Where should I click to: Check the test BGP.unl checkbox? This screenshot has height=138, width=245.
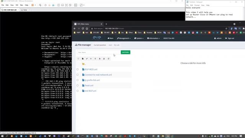click(x=77, y=91)
